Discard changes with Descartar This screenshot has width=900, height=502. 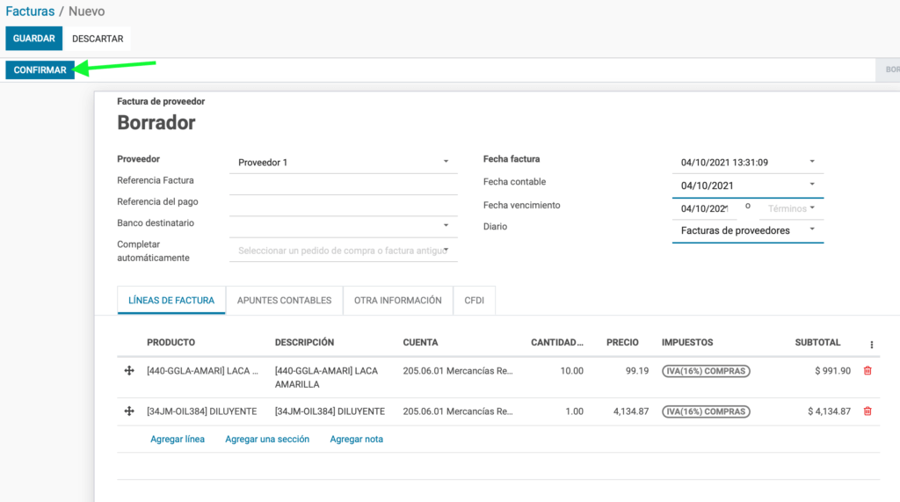[98, 39]
